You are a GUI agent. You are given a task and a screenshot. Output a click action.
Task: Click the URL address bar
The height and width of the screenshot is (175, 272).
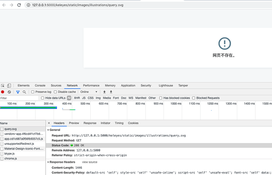tap(149, 5)
